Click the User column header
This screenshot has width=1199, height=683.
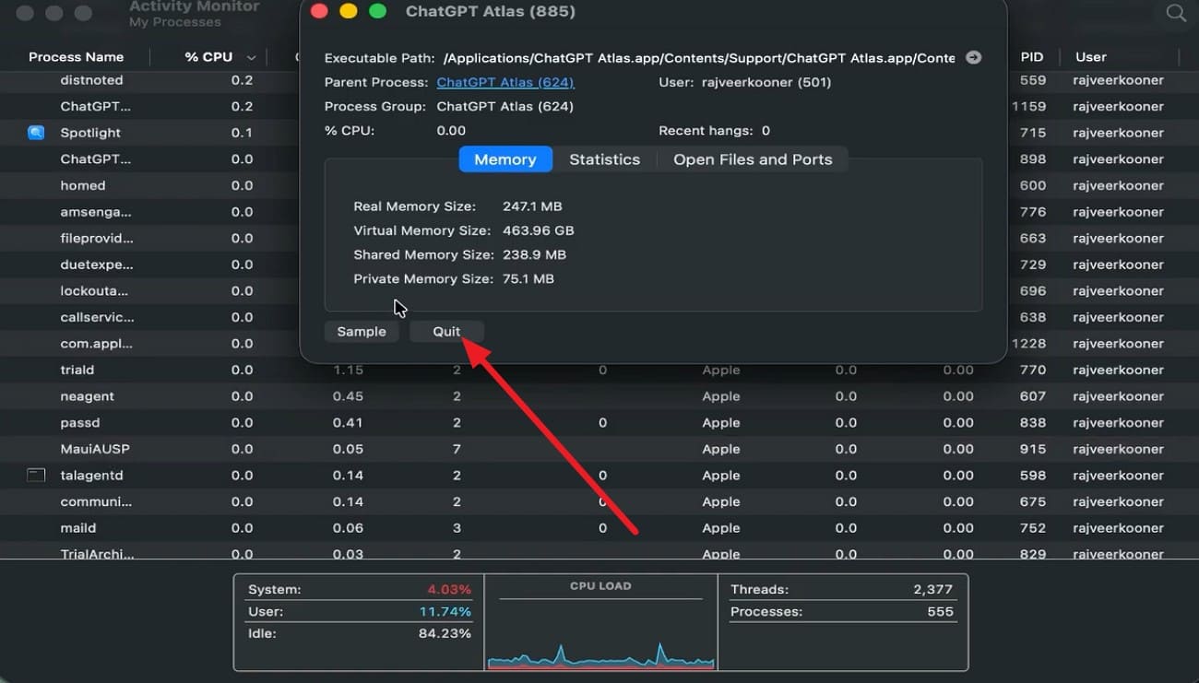click(x=1091, y=57)
